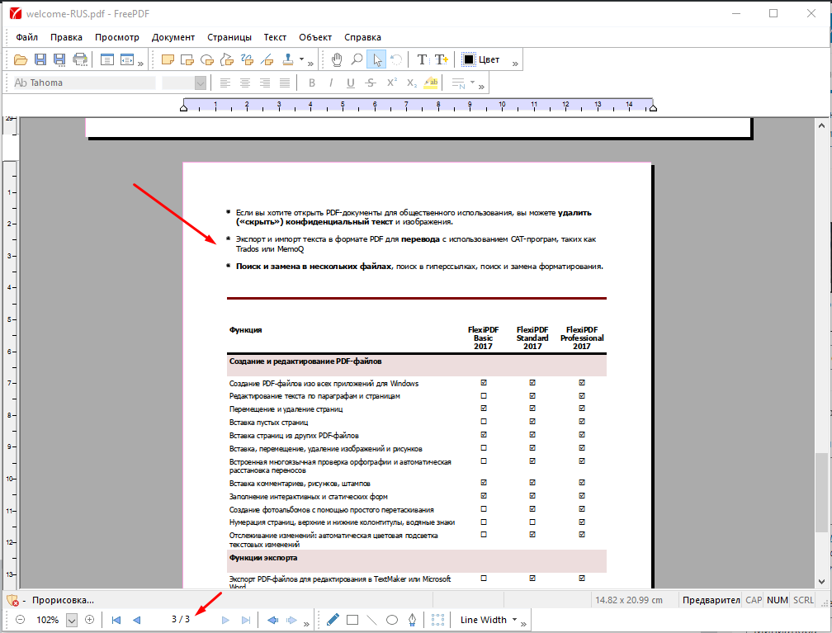Insert an ellipse note annotation

coord(207,59)
